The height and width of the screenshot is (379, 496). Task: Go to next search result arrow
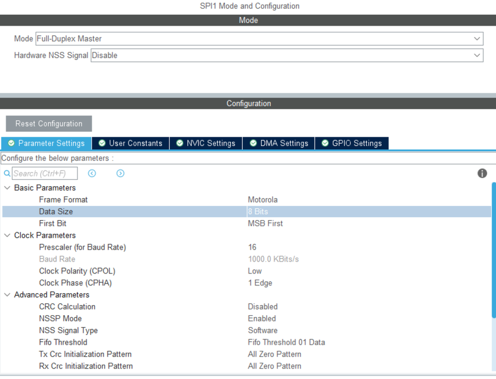pos(120,174)
